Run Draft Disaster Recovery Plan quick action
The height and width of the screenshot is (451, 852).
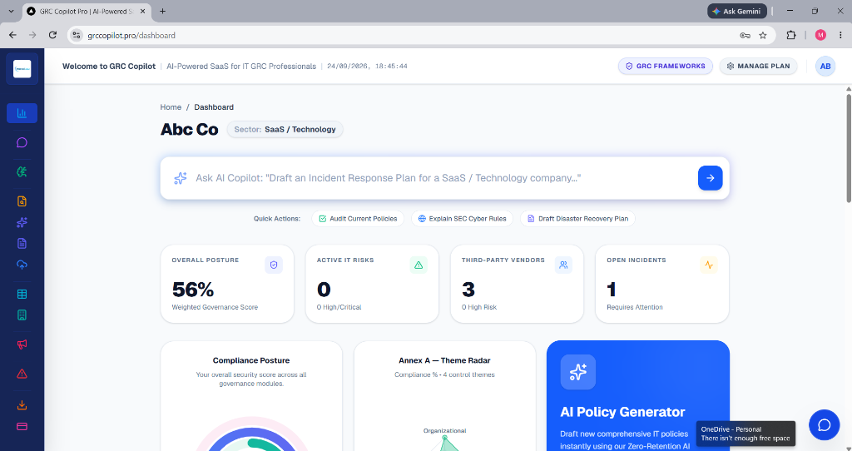577,219
